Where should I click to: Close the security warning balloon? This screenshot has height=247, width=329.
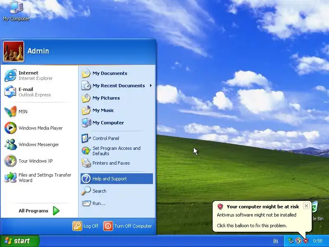click(x=306, y=206)
